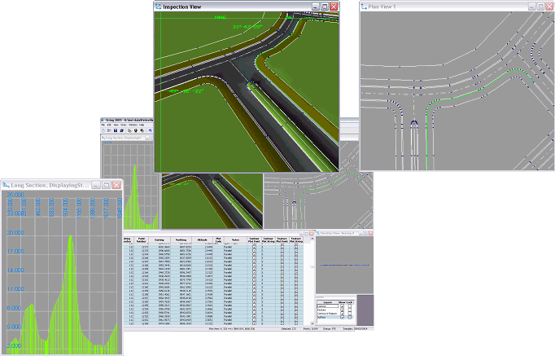Toggle Show checkbox for Contour layer
The image size is (555, 356).
[x=343, y=306]
